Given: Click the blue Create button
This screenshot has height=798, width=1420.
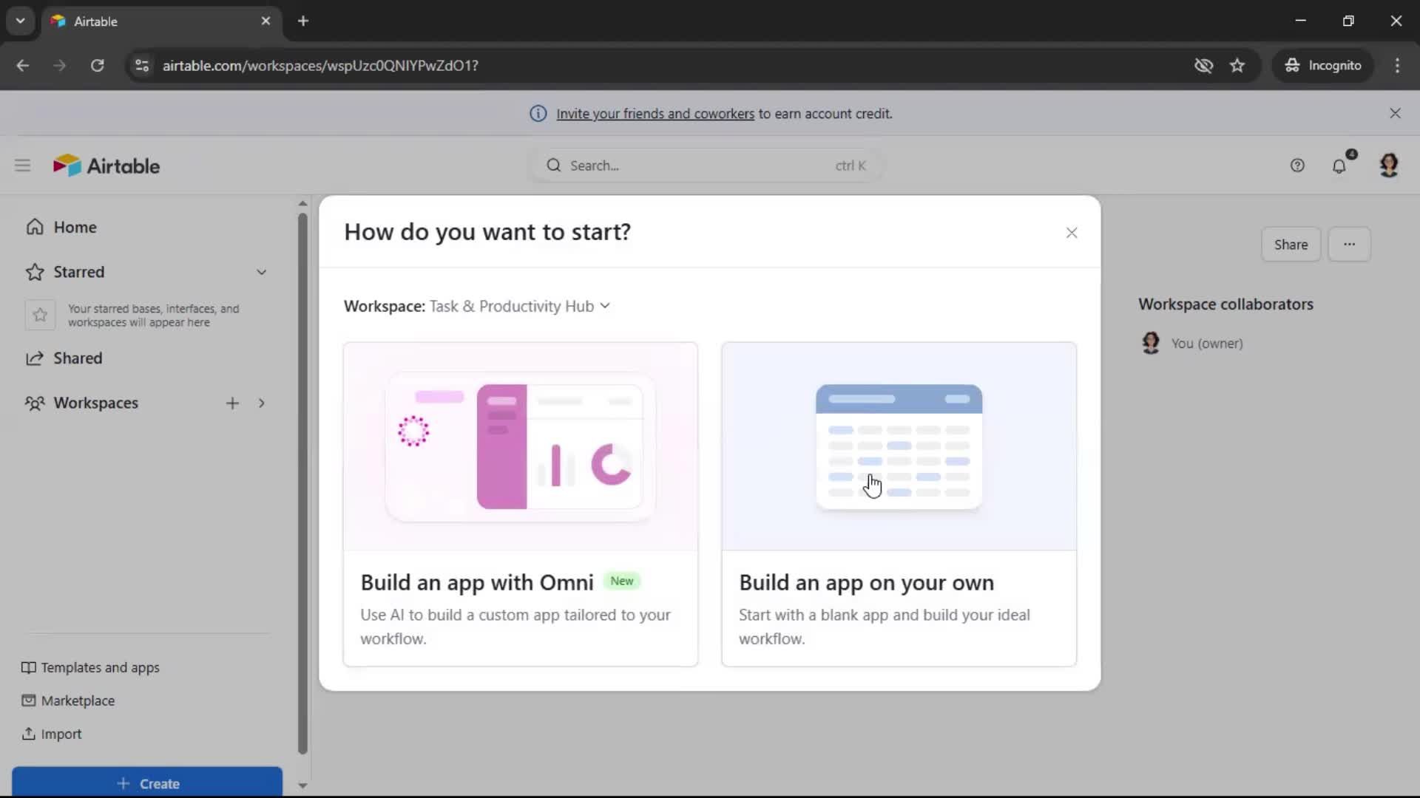Looking at the screenshot, I should click(x=147, y=783).
